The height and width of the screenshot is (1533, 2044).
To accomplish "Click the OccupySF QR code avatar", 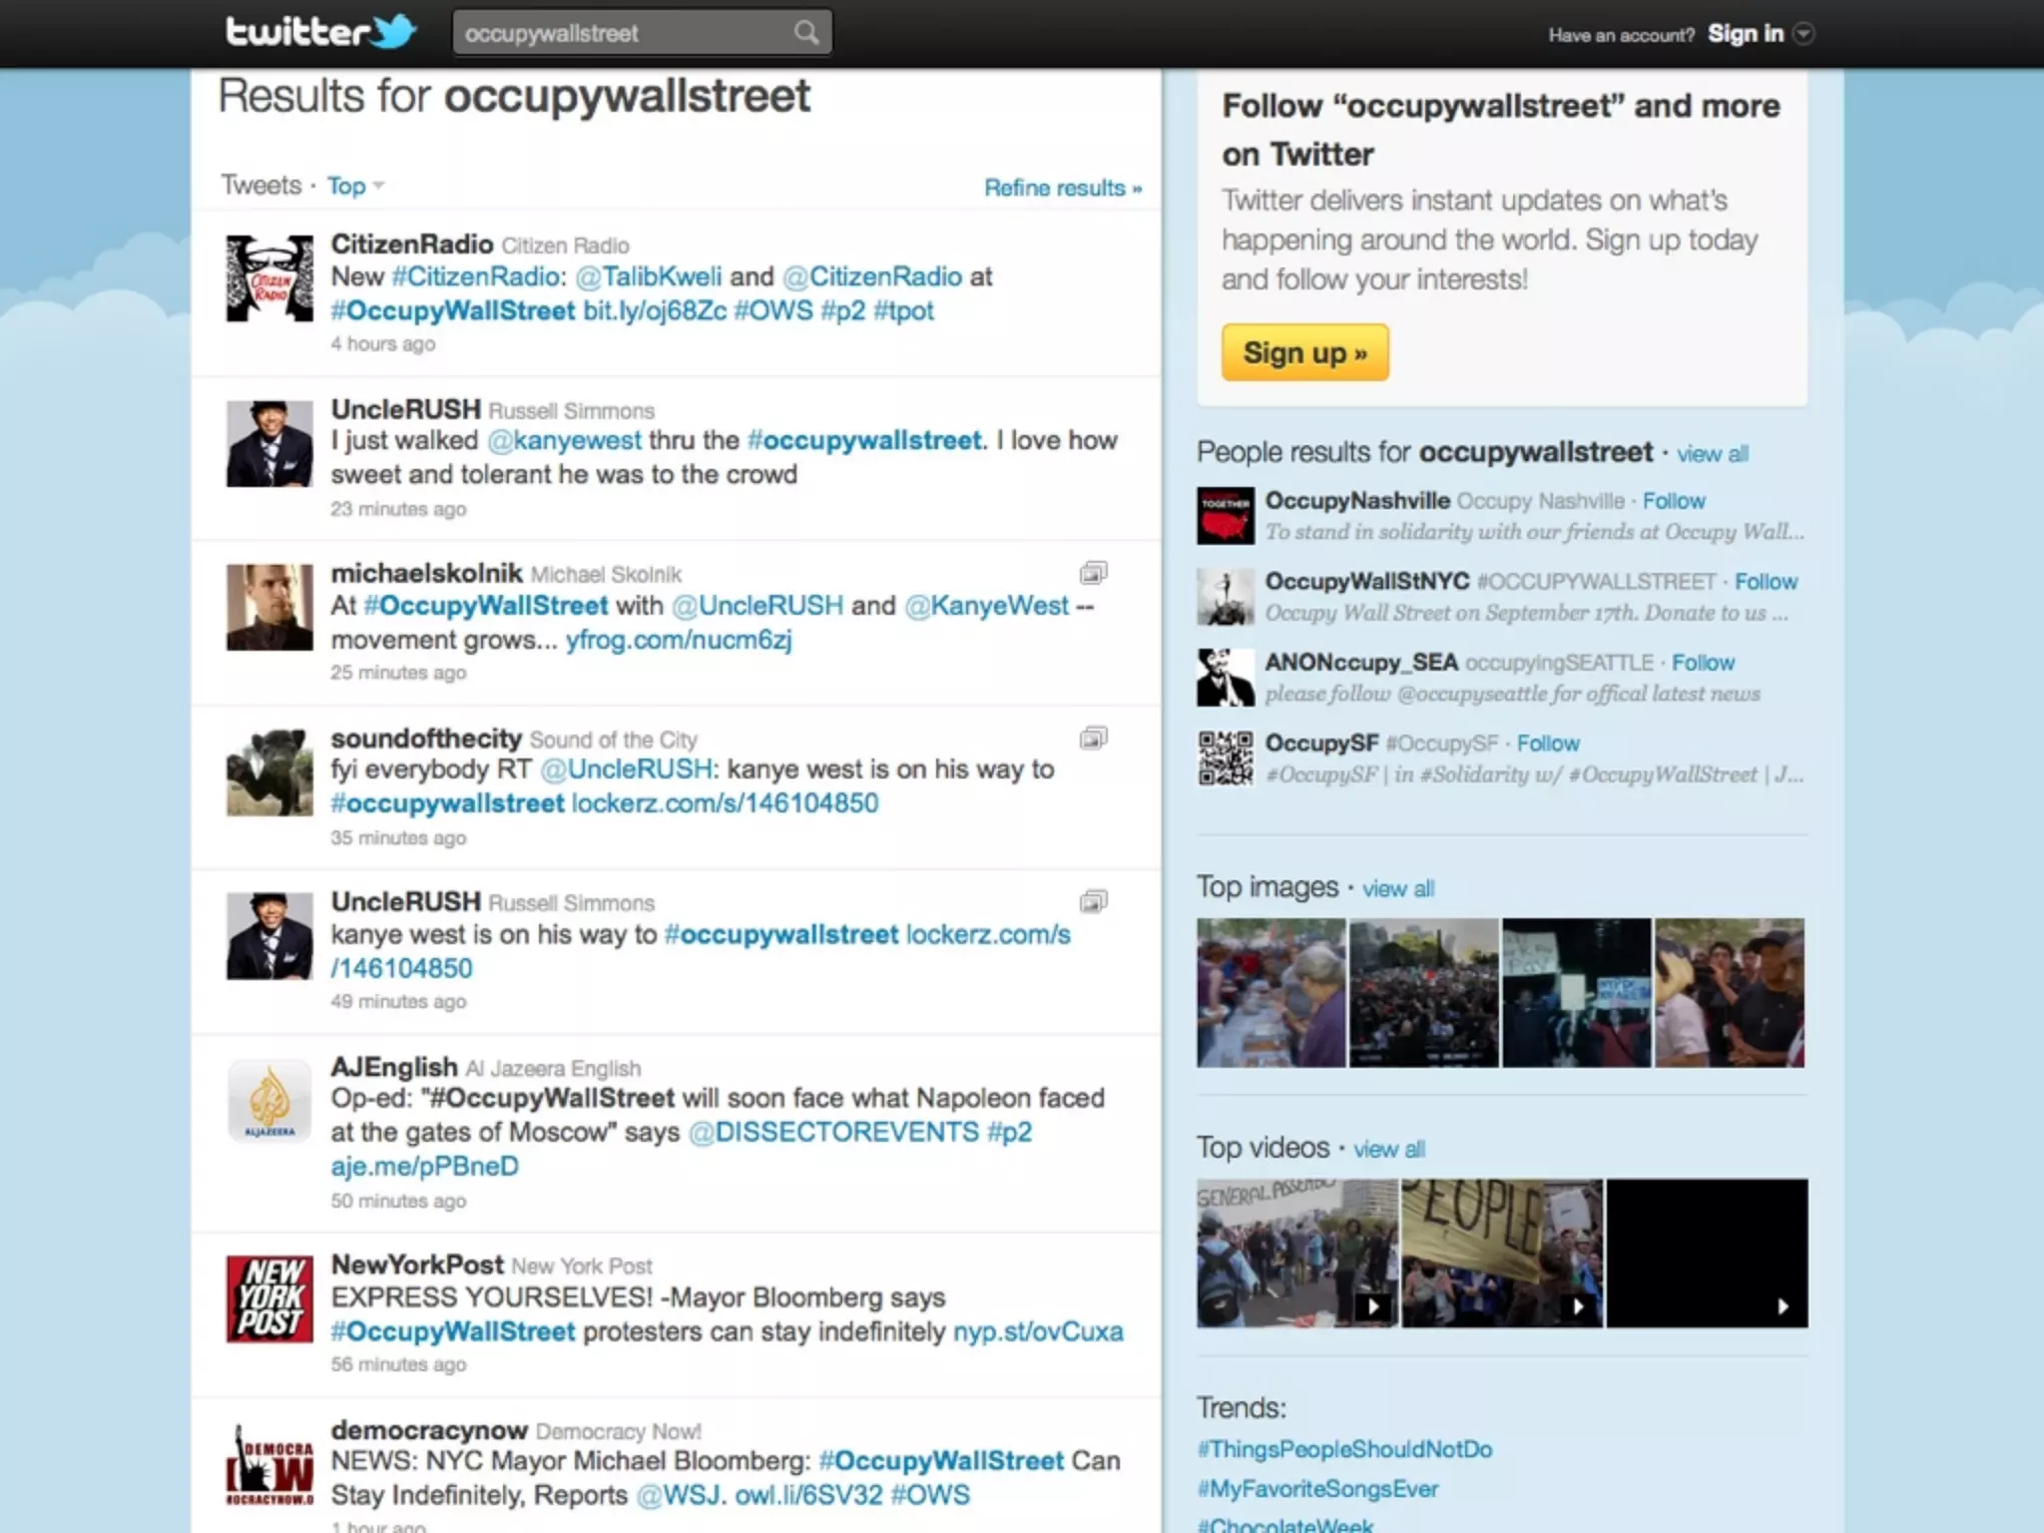I will click(x=1225, y=759).
